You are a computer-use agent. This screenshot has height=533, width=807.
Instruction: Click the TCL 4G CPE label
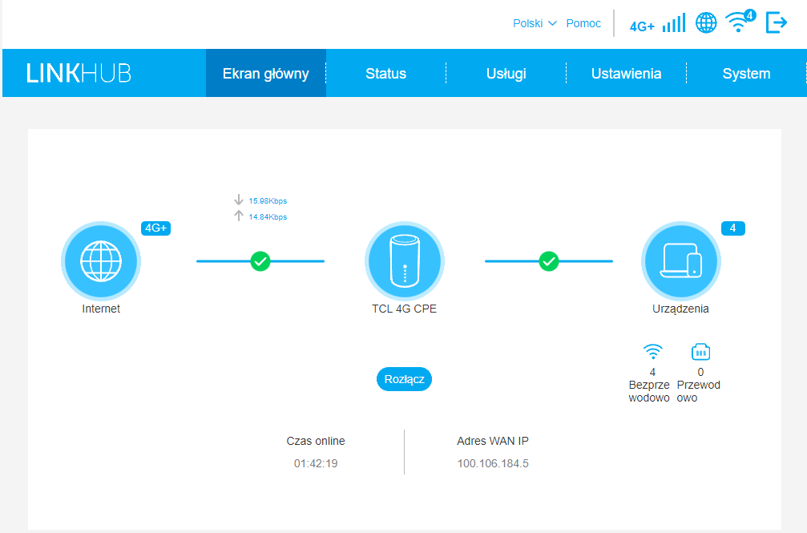coord(404,309)
